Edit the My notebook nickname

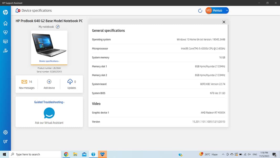[58, 27]
